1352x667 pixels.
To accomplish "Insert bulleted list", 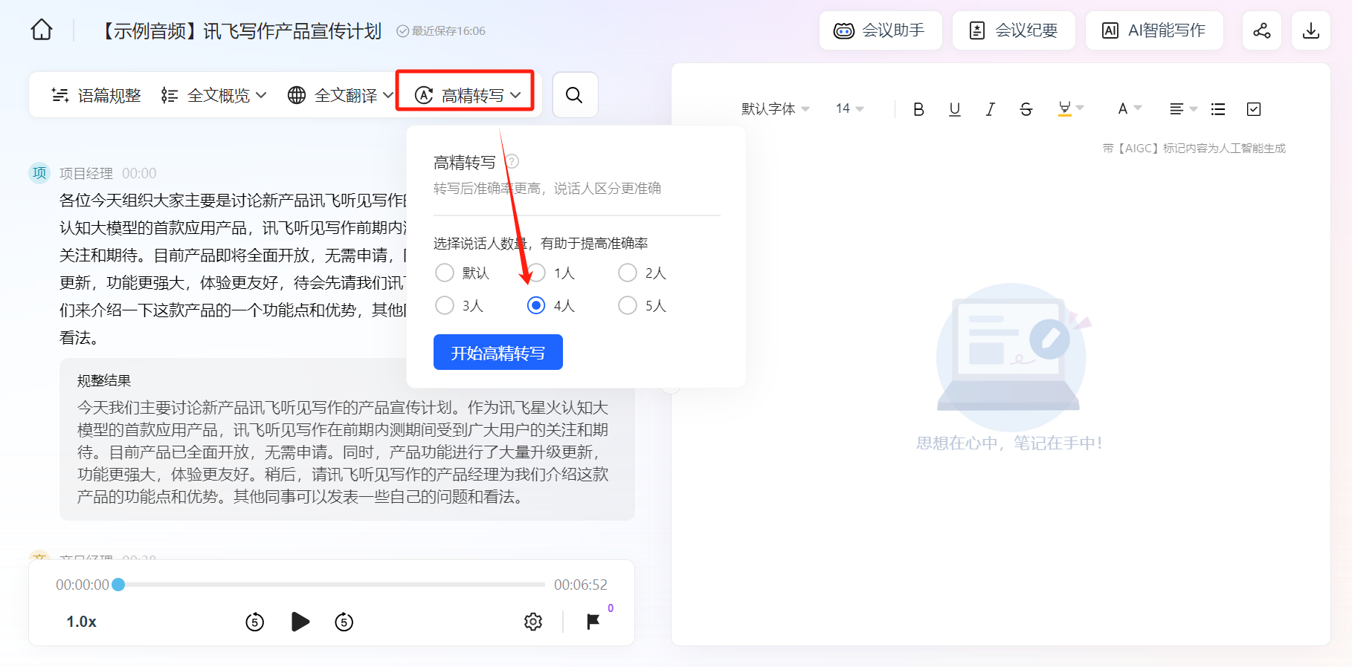I will (1218, 109).
